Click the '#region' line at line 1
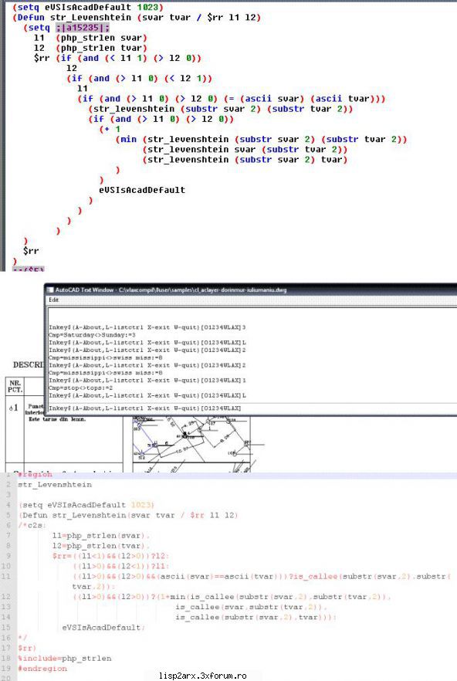The image size is (457, 681). pos(36,474)
